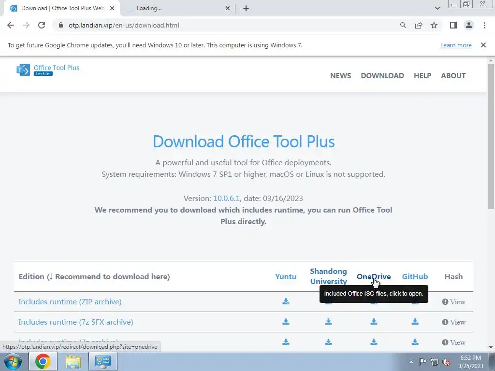Select the Download | Office Tool Plus tab
Viewport: 495px width, 371px height.
coord(62,8)
